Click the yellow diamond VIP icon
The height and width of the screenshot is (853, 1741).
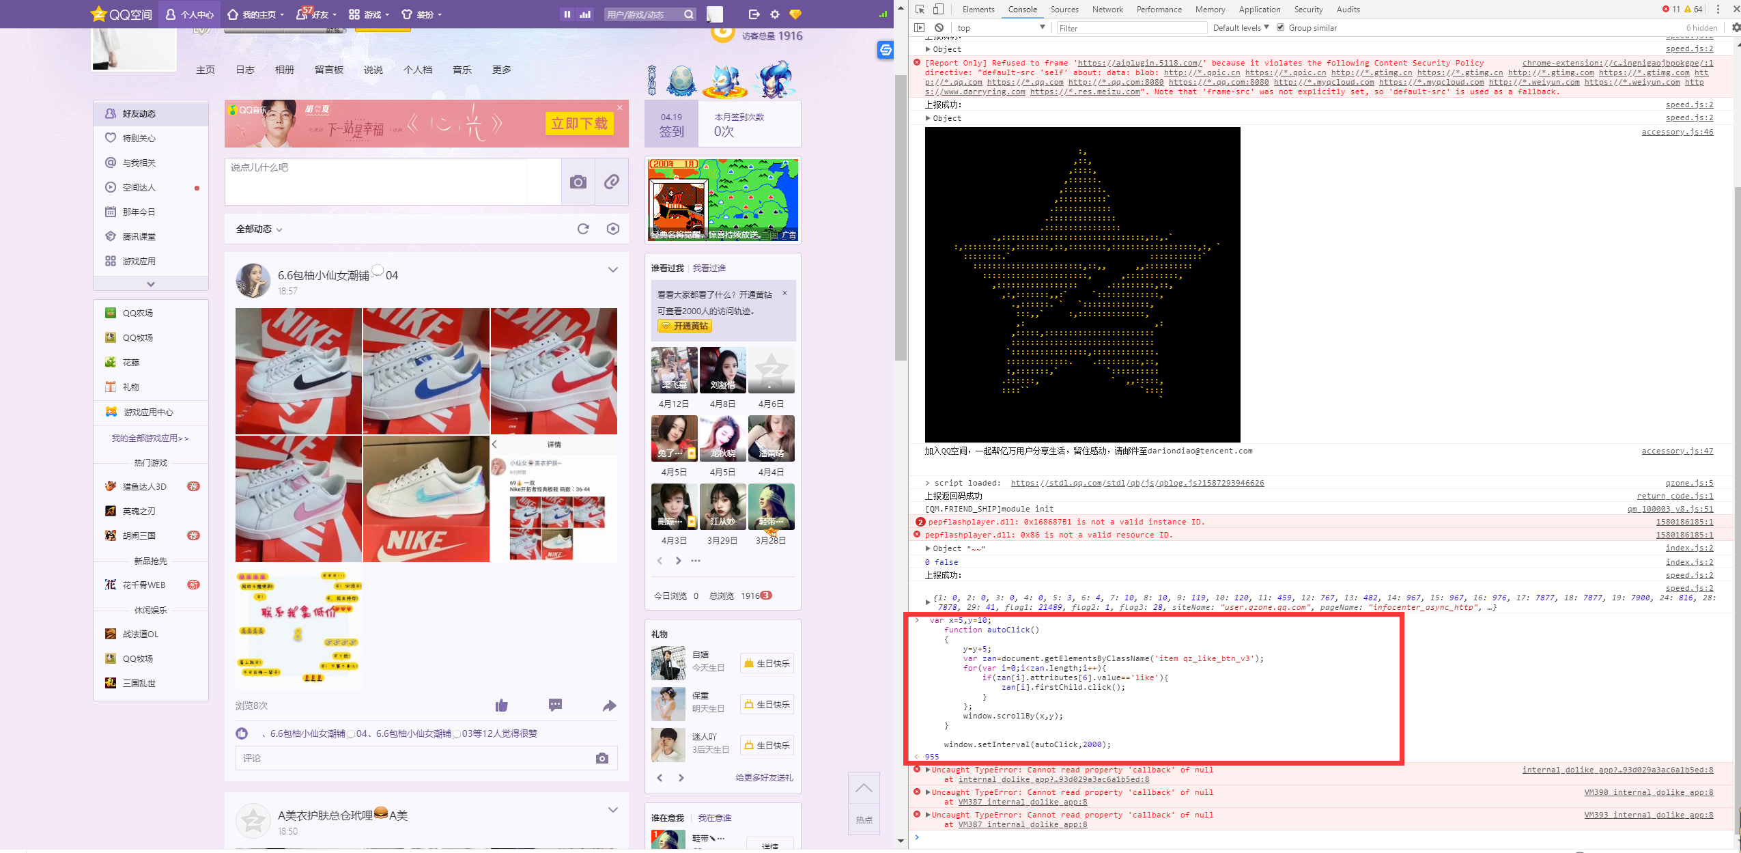click(795, 14)
